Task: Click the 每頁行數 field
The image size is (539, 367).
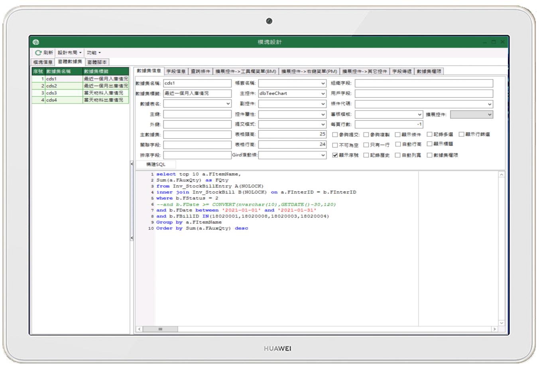Action: click(x=389, y=124)
